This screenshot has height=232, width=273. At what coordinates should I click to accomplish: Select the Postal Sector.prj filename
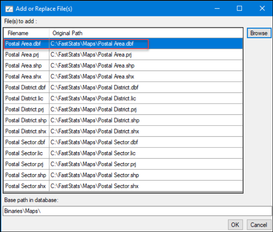coord(24,164)
